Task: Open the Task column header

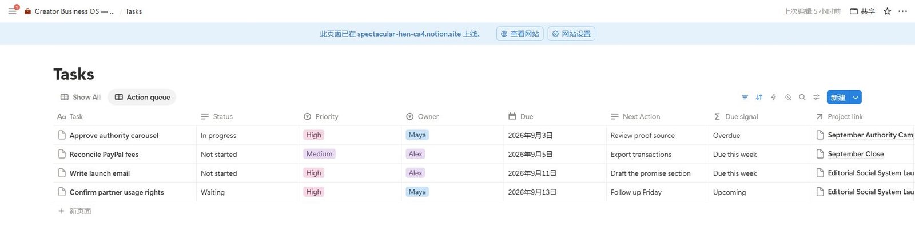Action: pos(125,117)
